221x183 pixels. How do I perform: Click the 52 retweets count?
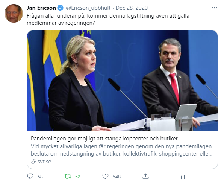pos(78,177)
